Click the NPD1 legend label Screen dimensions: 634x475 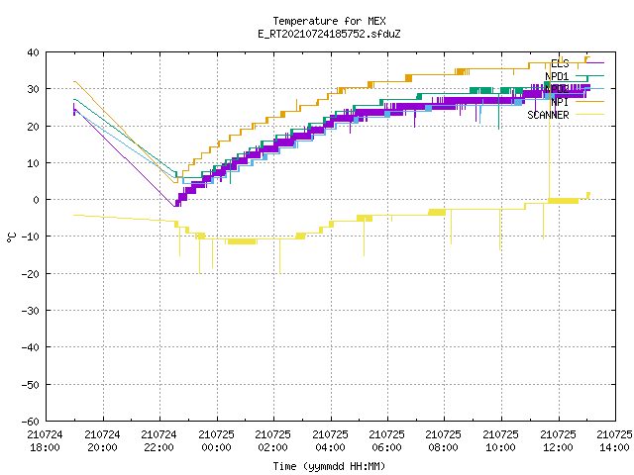tap(557, 76)
